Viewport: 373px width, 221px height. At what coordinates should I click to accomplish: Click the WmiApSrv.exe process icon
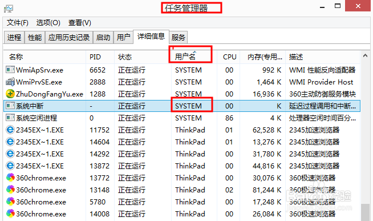pos(10,70)
